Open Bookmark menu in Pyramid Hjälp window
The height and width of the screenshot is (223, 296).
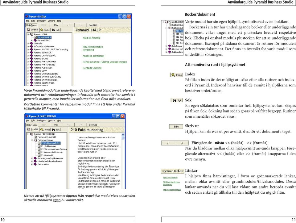point(41,21)
